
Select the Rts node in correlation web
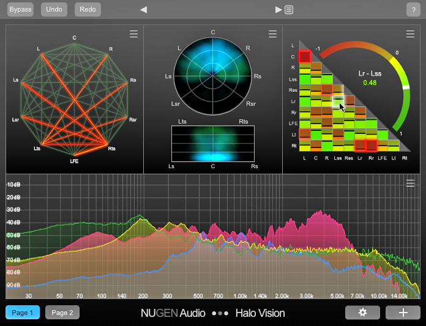pos(111,148)
